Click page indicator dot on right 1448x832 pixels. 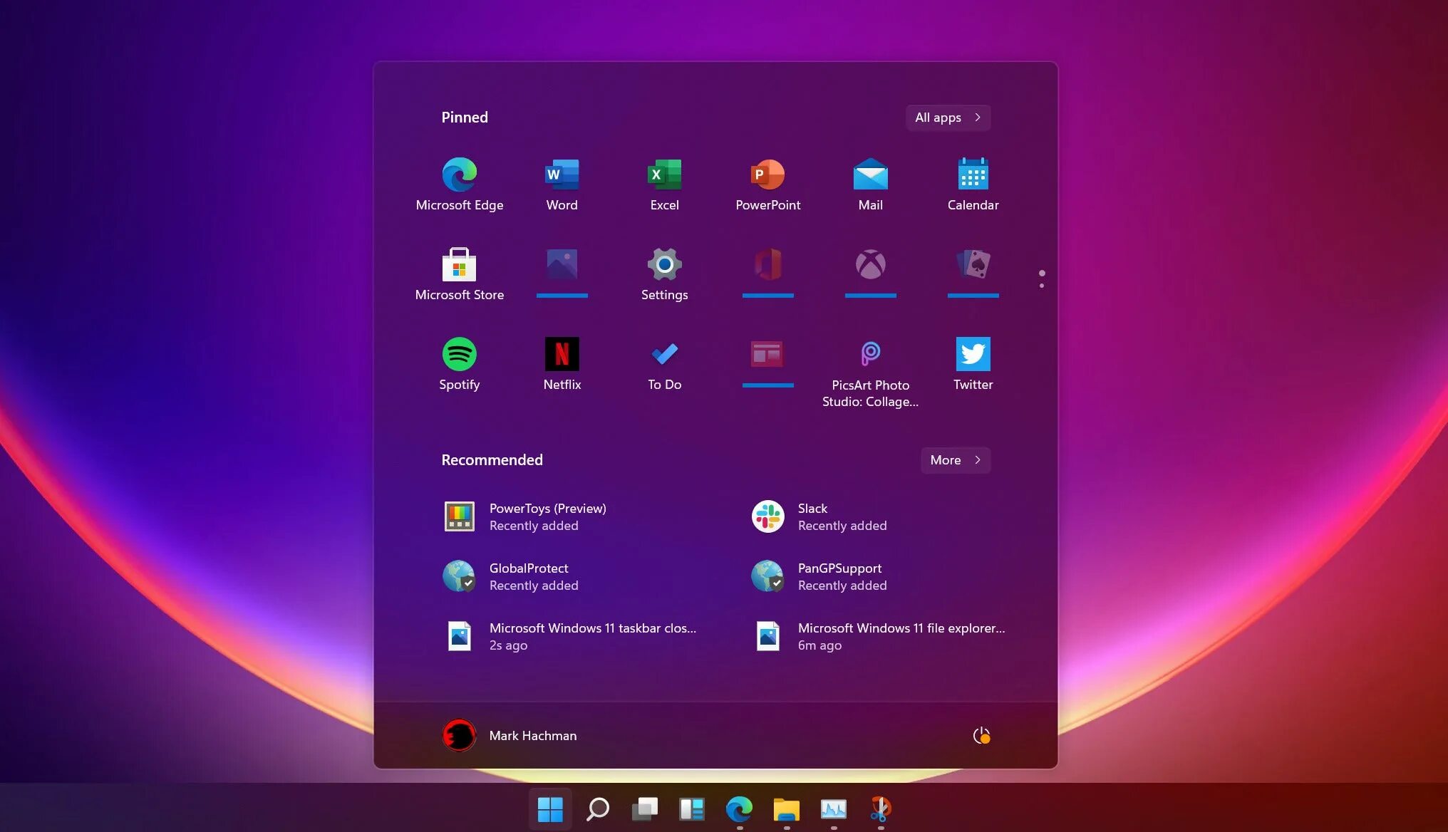point(1040,286)
